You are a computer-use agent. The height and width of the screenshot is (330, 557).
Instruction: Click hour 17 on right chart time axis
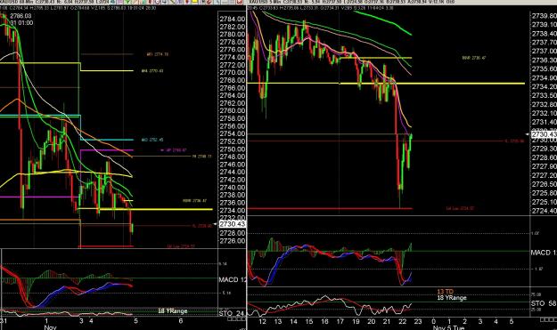point(340,321)
